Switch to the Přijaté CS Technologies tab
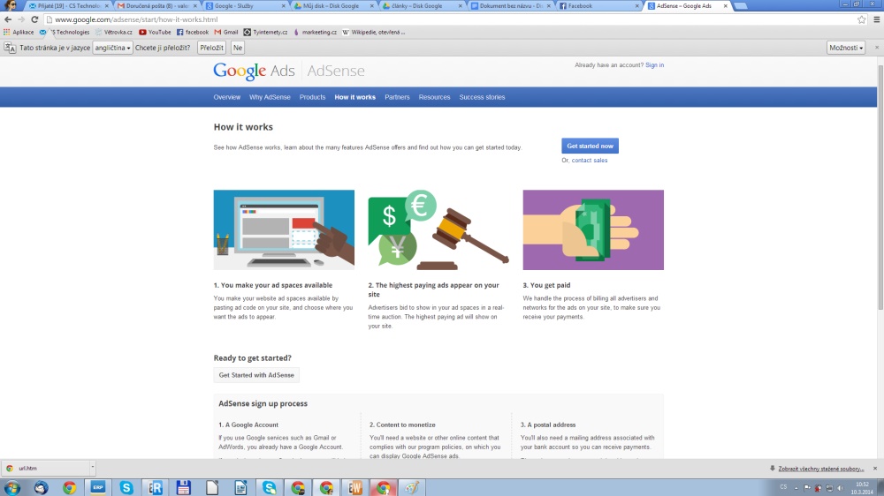 click(69, 5)
